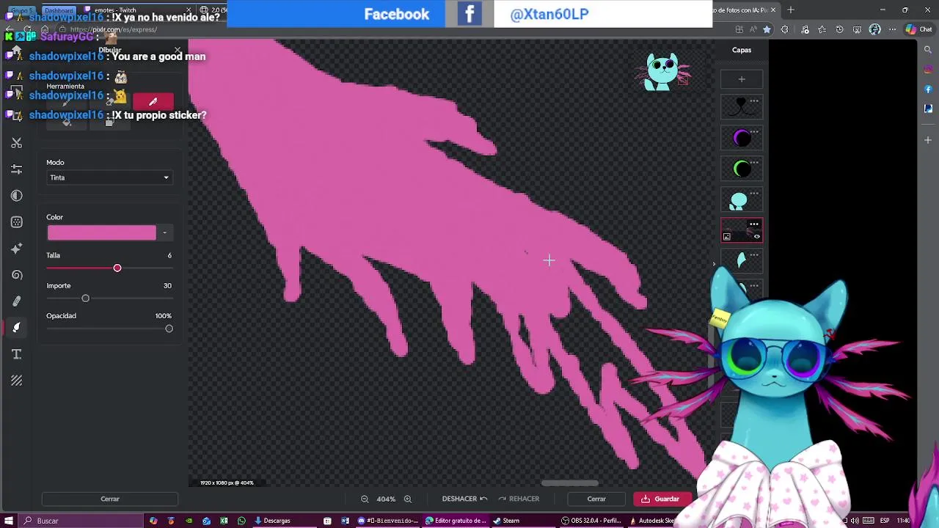Toggle visibility eye of selected layer

coord(757,236)
